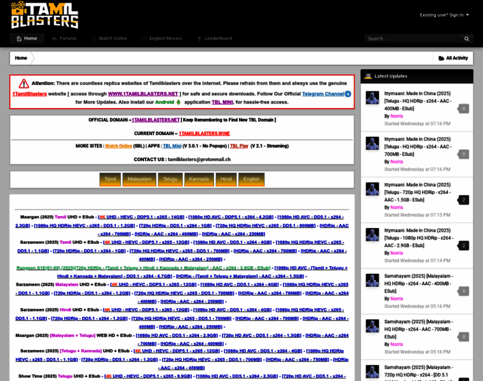Click the red 1TamilBlasters link in notice

click(x=30, y=94)
